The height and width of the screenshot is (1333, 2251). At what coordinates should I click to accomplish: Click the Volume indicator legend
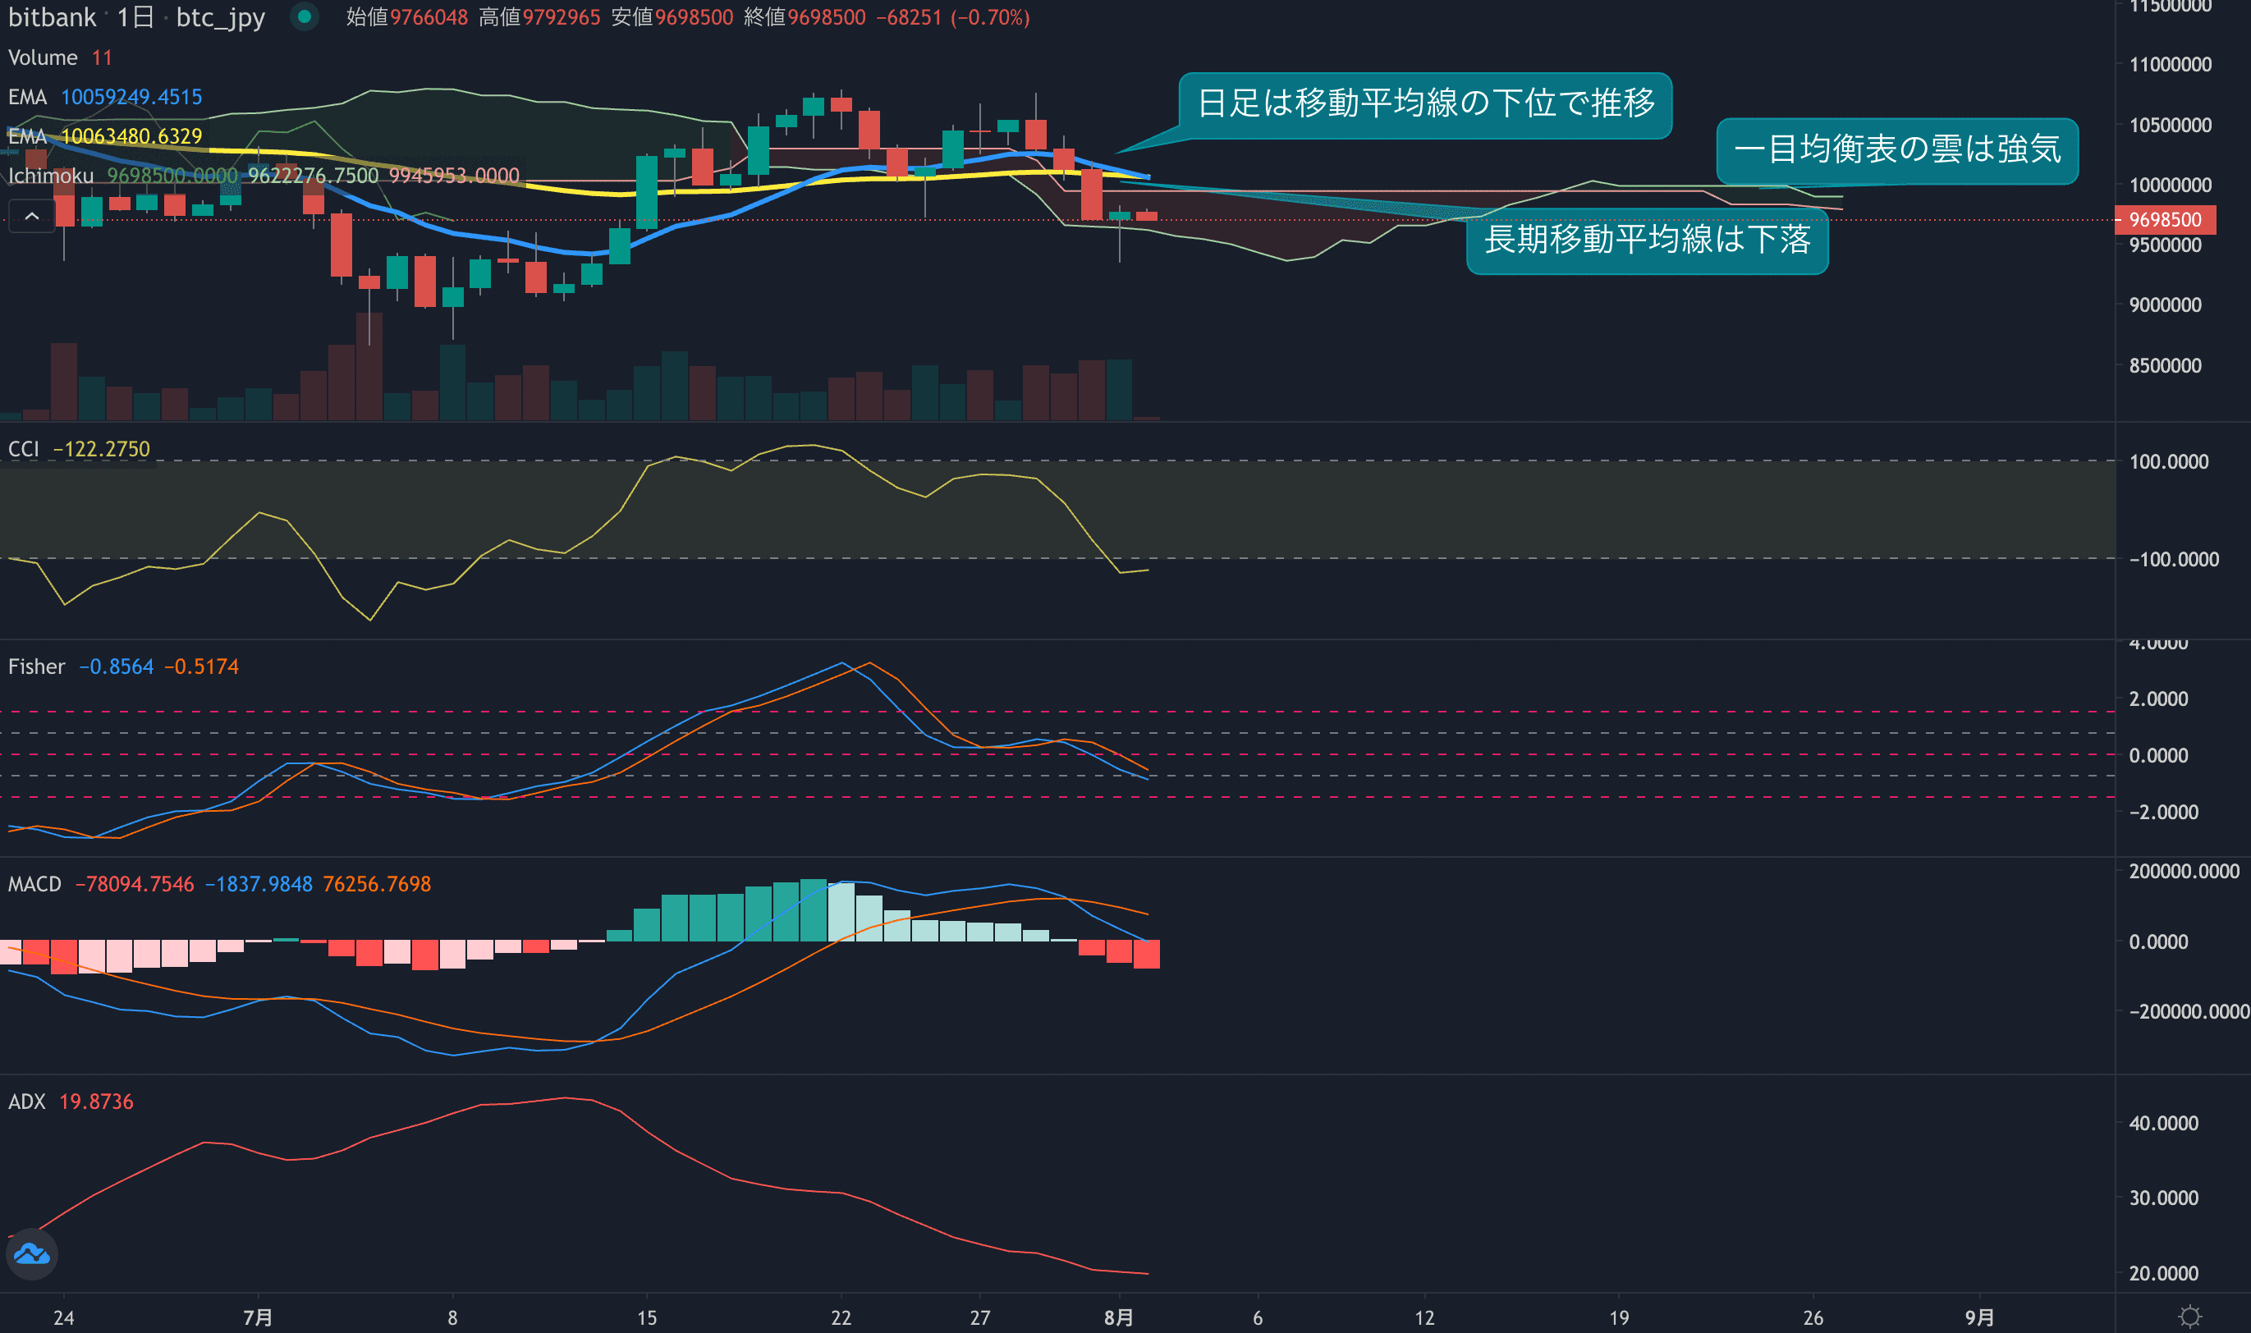[44, 57]
